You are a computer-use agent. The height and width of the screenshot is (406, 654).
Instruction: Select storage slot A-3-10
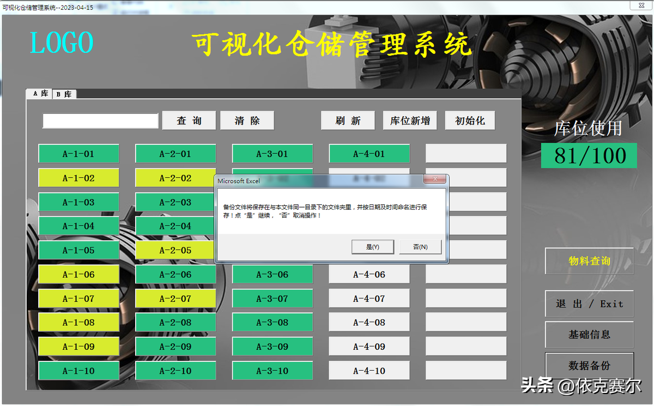(272, 371)
